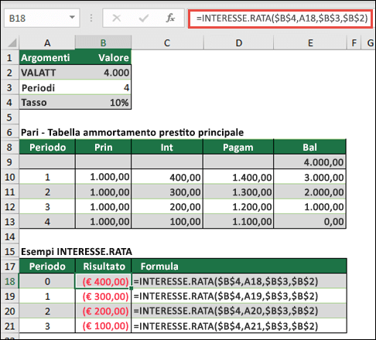Click the 4.000,00 balance cell

click(x=309, y=162)
